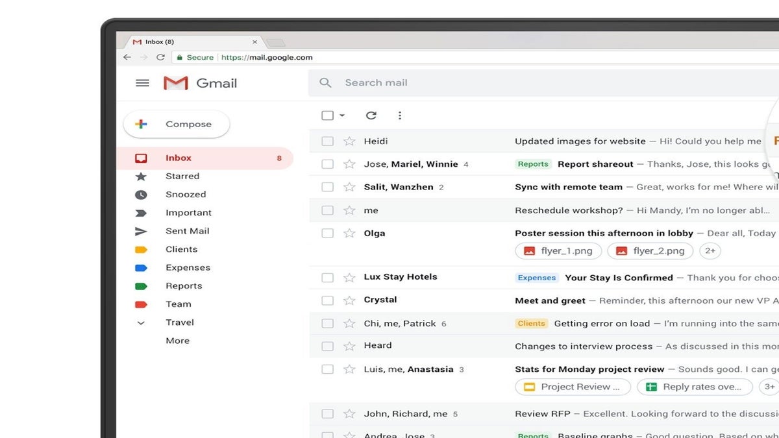Star the email from Heidi

pos(349,141)
